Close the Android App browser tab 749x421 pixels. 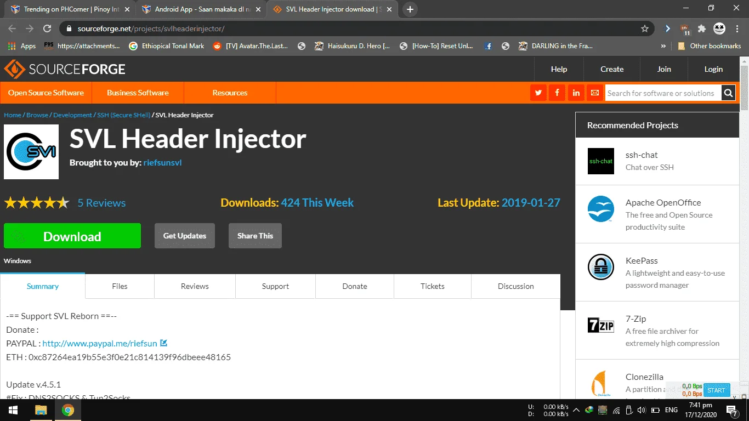[x=257, y=9]
